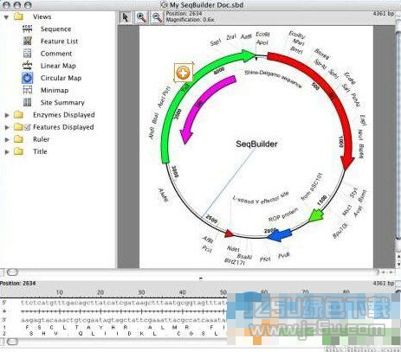This screenshot has width=401, height=352.
Task: Click the bottom sequence pane scrollbar thumb
Action: (x=12, y=342)
